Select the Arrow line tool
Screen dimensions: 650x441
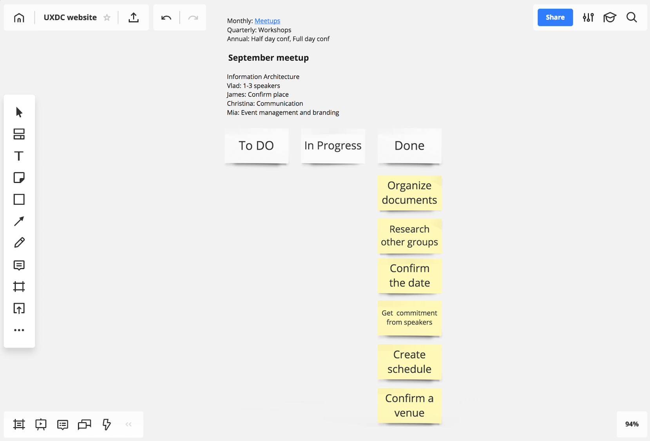(19, 221)
